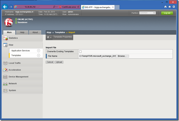Click the iApp sidebar icon
The image size is (179, 121).
pyautogui.click(x=5, y=45)
